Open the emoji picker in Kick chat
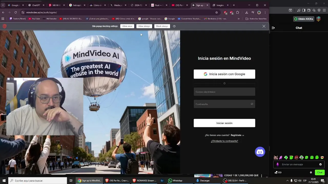 point(320,165)
